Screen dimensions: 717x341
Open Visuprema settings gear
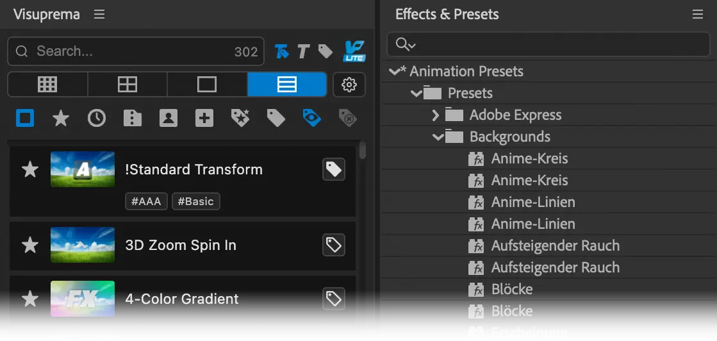(349, 84)
